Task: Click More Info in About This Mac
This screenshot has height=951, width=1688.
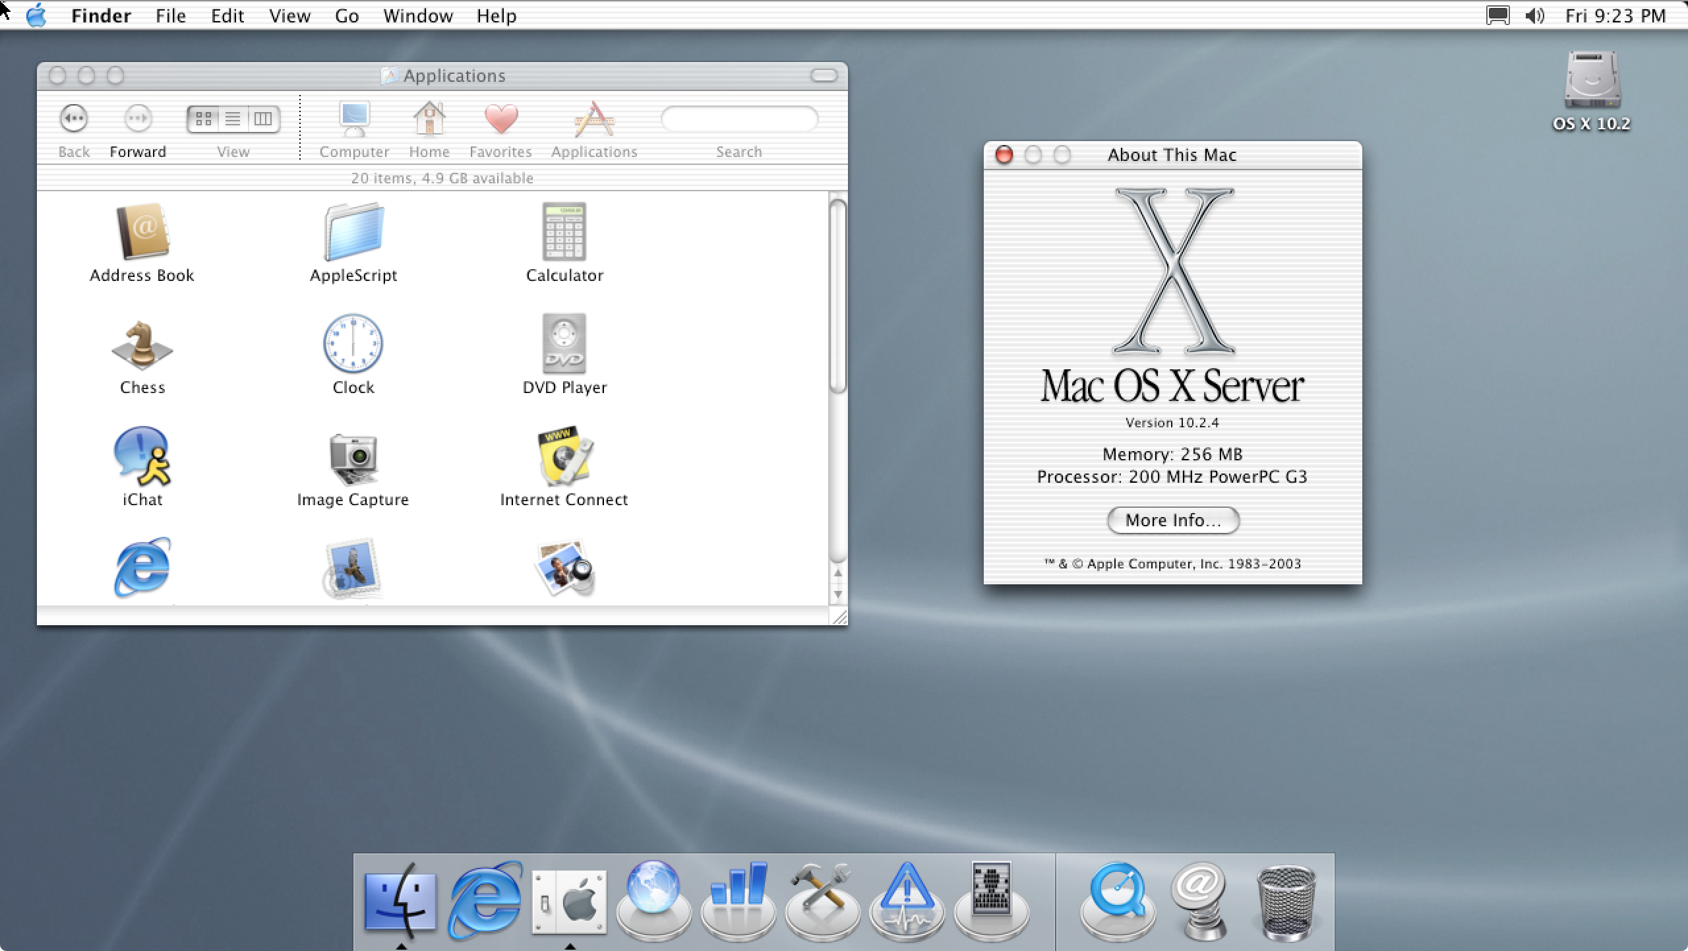Action: tap(1173, 520)
